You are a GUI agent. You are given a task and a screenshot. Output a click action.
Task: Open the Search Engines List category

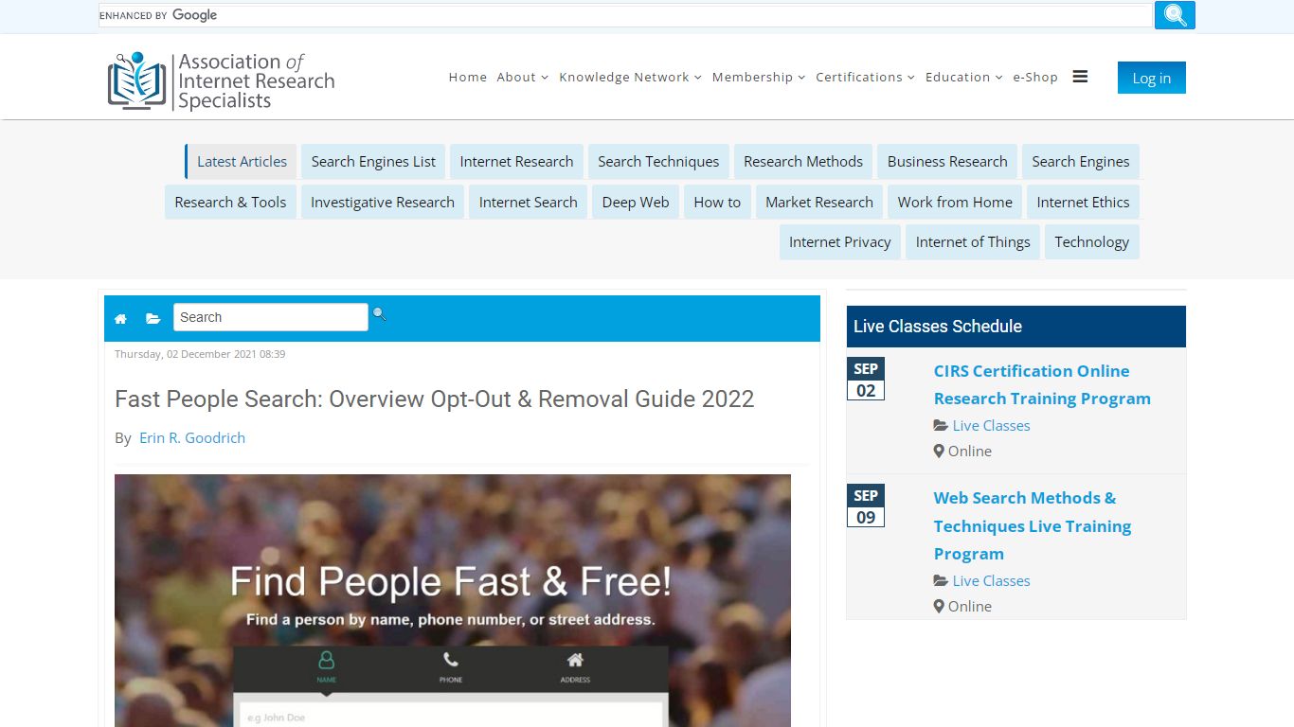(373, 162)
